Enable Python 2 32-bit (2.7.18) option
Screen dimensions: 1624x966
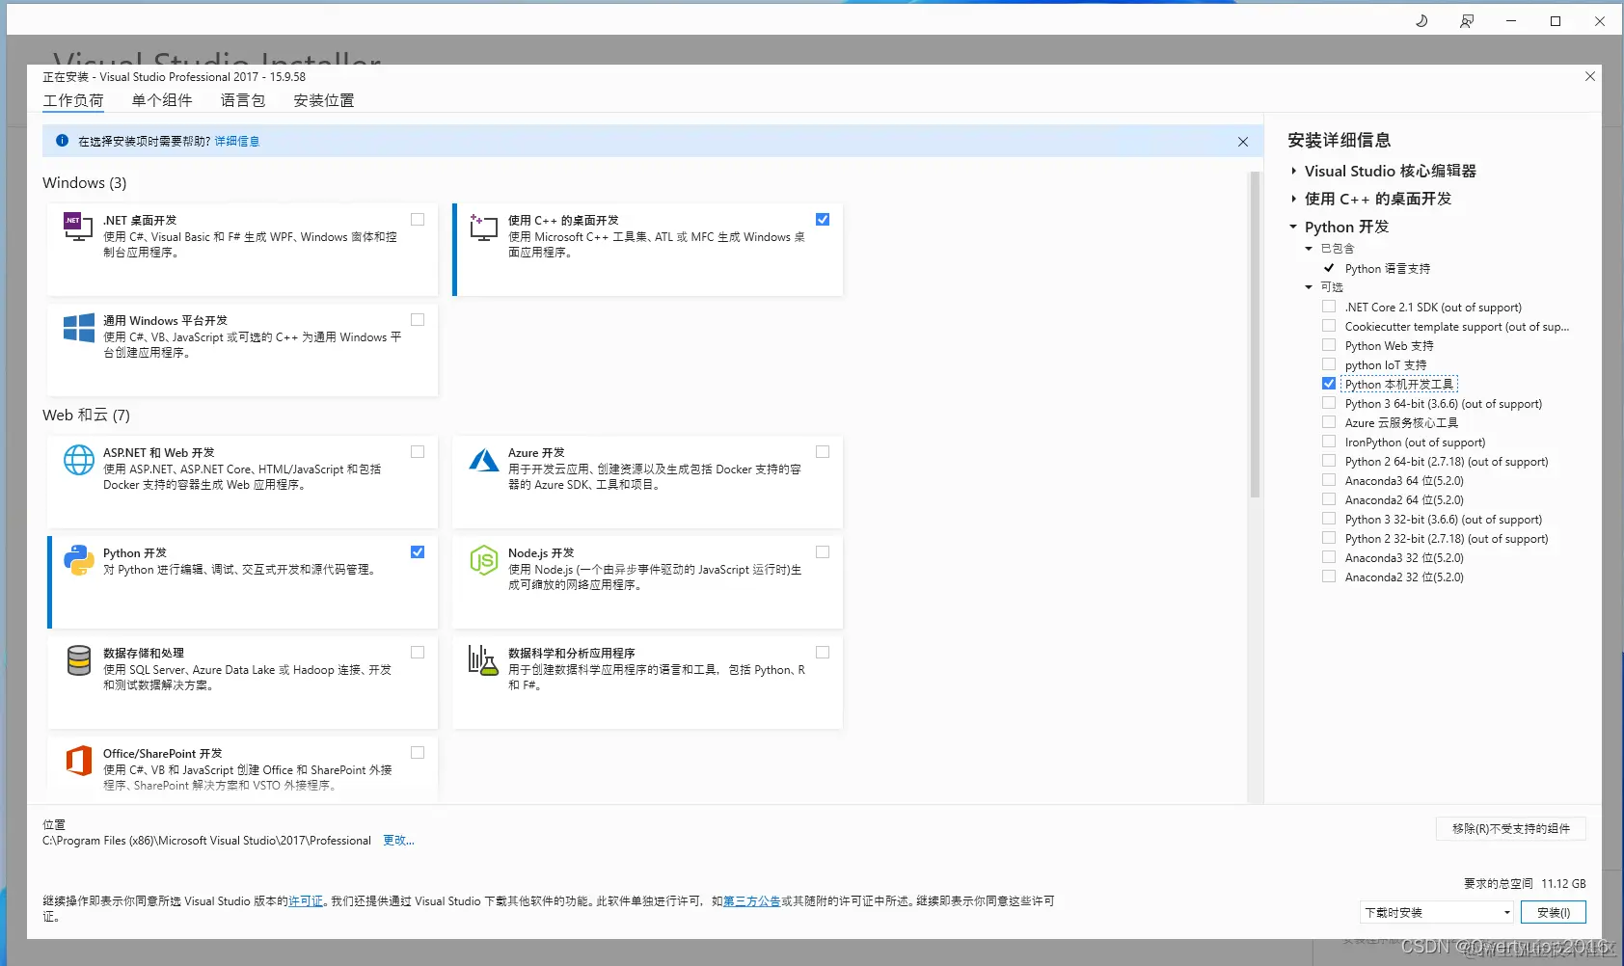tap(1329, 538)
